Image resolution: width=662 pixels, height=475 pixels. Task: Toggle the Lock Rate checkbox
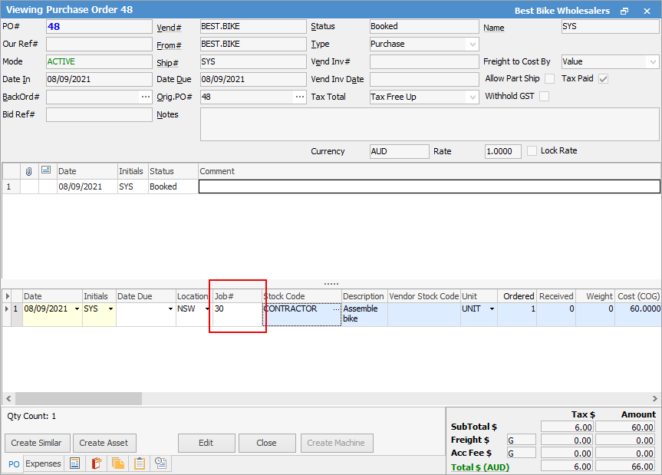point(532,150)
